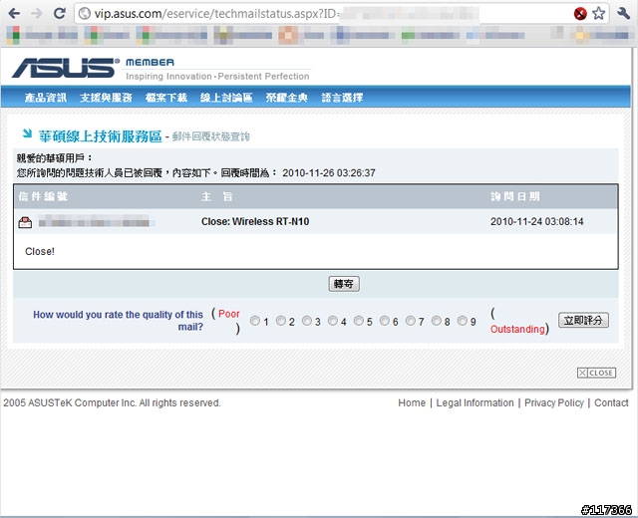Click the browser forward arrow
The image size is (638, 518).
tap(37, 13)
